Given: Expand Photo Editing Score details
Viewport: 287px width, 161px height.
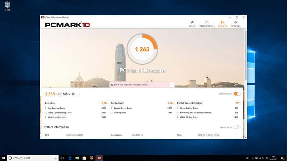Looking at the screenshot, I should (x=178, y=108).
